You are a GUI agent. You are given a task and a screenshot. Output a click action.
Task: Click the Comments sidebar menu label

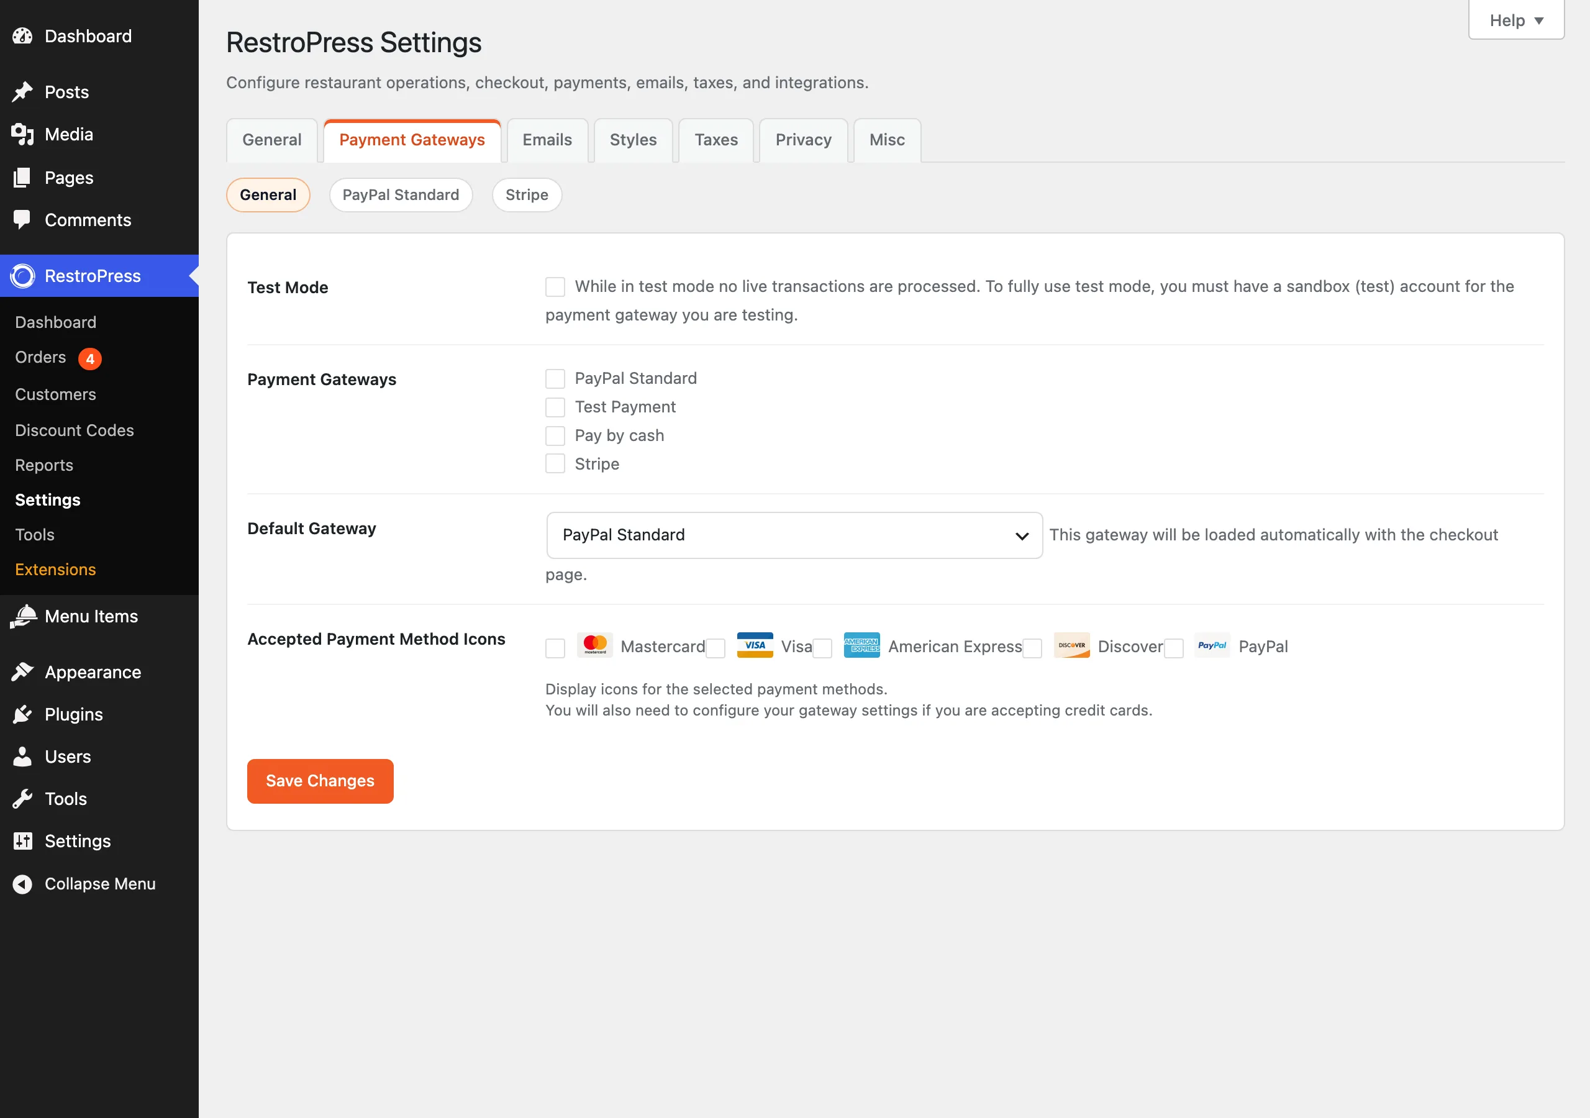(x=88, y=220)
